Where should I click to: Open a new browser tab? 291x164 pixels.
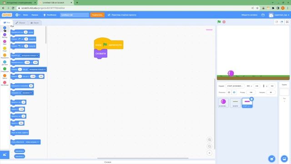[x=77, y=3]
